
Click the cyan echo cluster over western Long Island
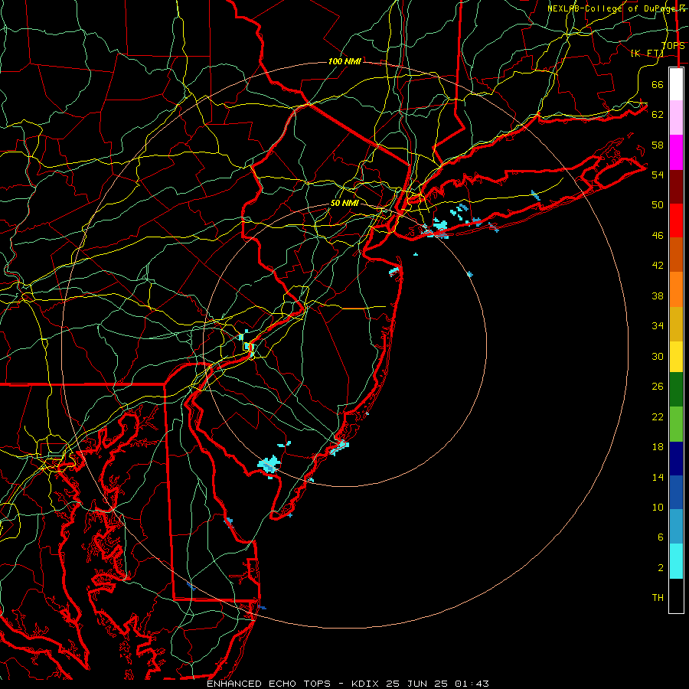tap(439, 227)
